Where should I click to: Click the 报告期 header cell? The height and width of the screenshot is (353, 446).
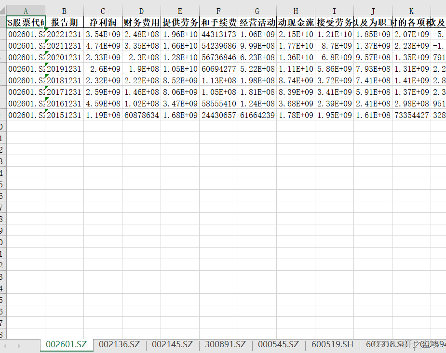click(64, 23)
